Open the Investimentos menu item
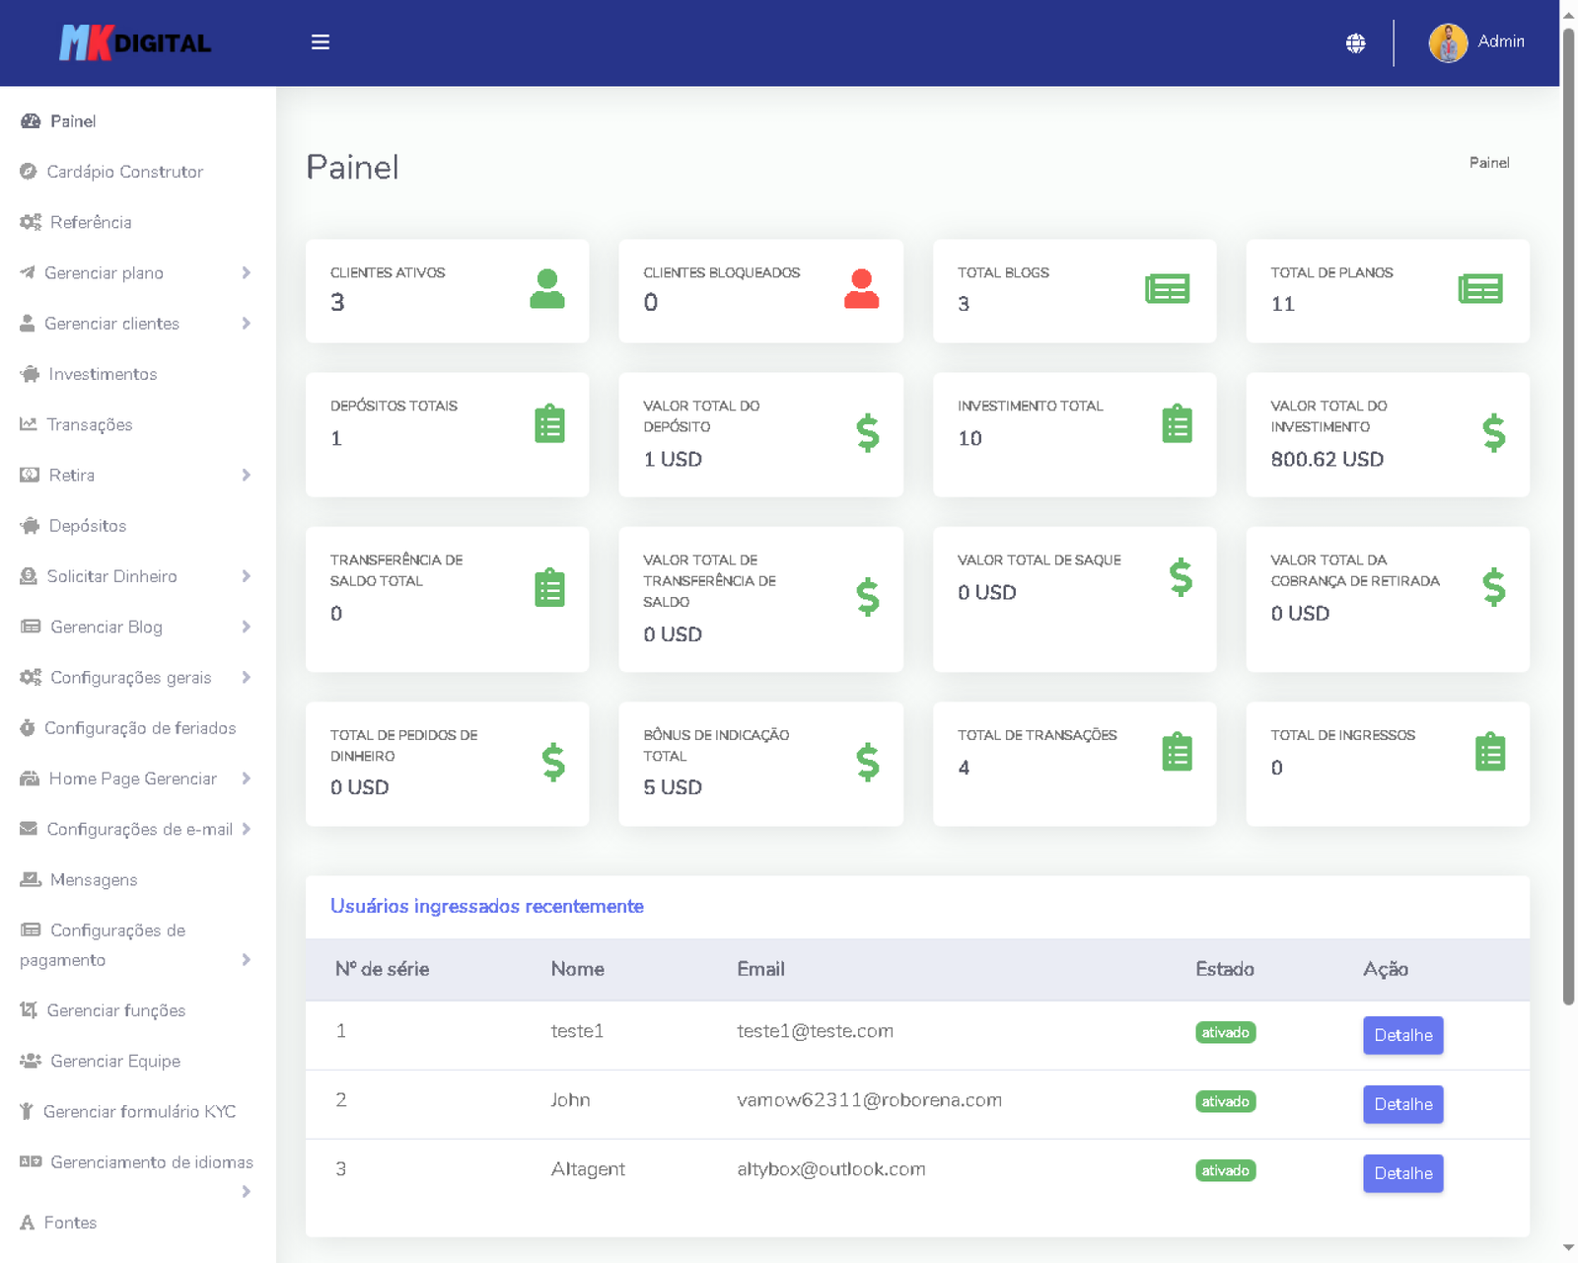This screenshot has height=1263, width=1578. pyautogui.click(x=103, y=374)
